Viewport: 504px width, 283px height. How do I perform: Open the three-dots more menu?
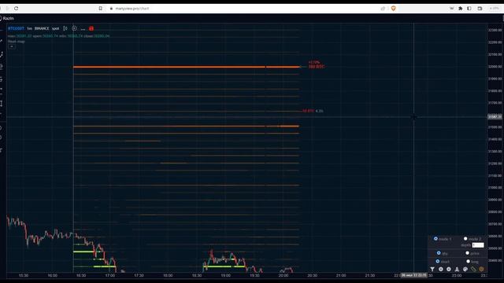click(83, 28)
